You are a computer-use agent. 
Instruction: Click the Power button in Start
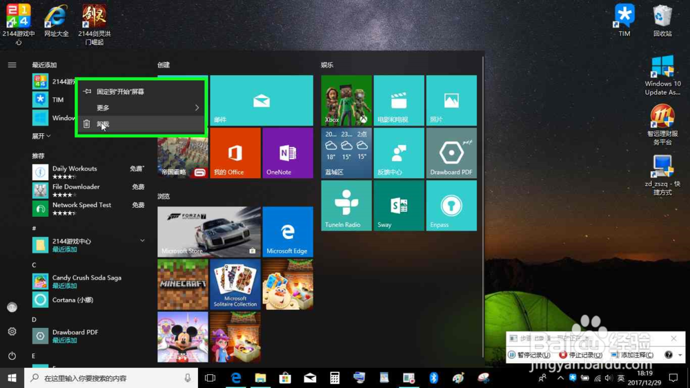(12, 356)
